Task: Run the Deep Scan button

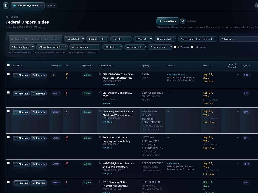Action: [168, 21]
